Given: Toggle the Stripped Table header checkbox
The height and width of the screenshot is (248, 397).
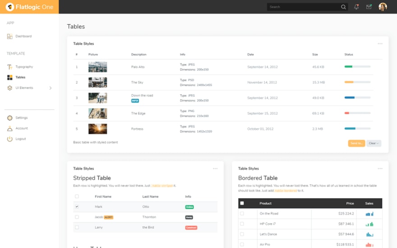Looking at the screenshot, I should pyautogui.click(x=77, y=197).
